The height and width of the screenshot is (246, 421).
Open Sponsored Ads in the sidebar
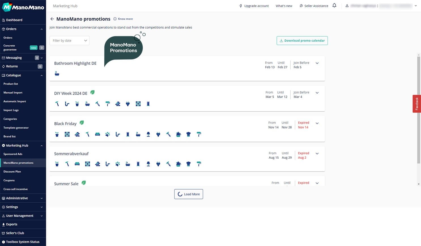click(13, 154)
